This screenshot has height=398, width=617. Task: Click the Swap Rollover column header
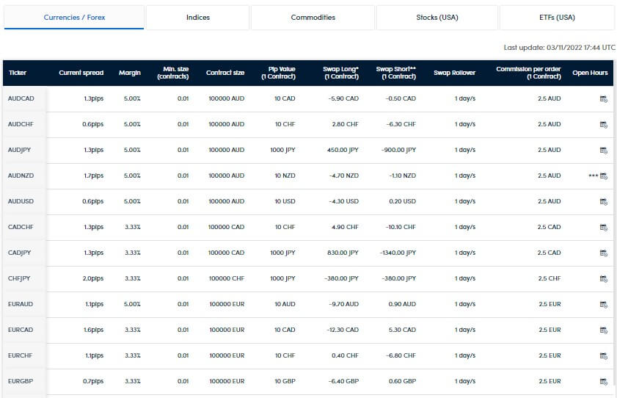point(454,73)
